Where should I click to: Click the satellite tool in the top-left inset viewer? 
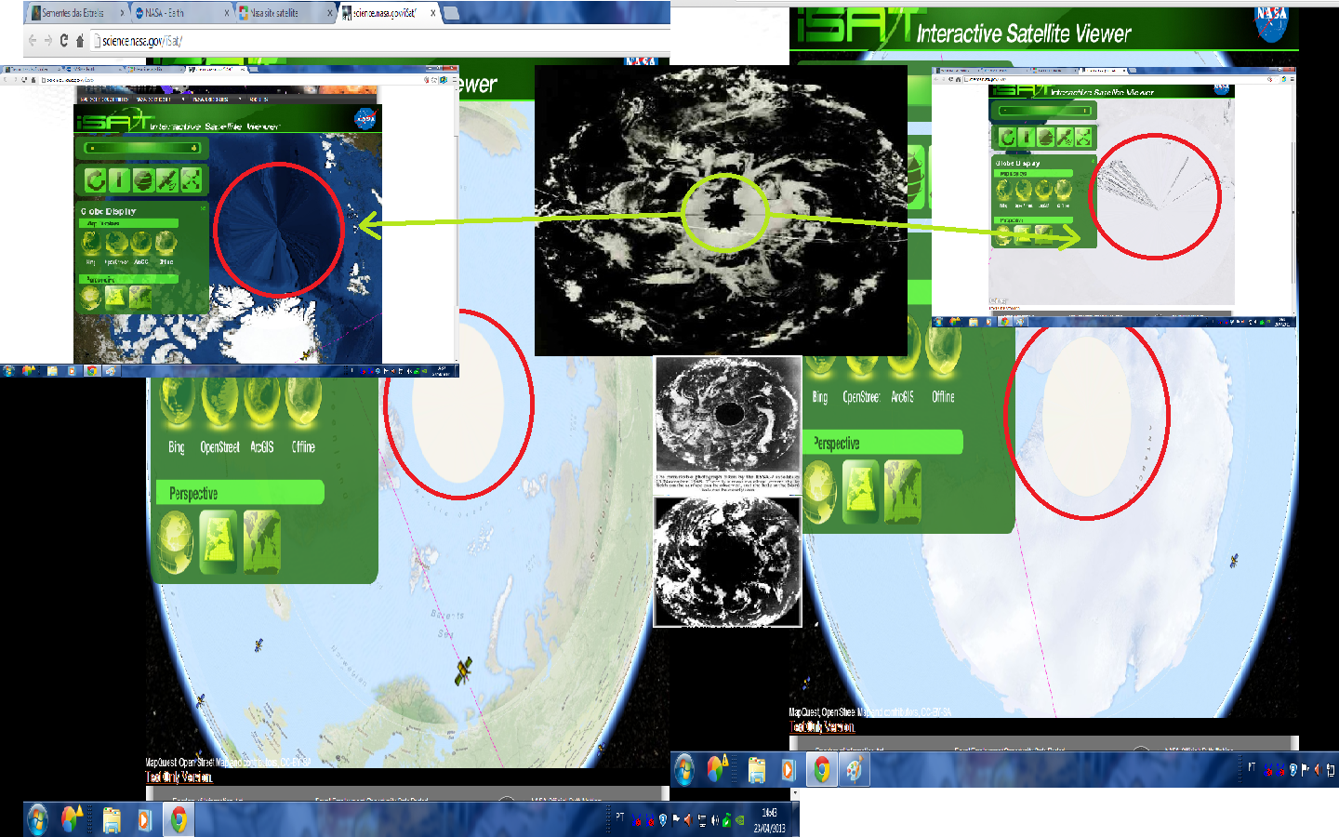click(167, 179)
